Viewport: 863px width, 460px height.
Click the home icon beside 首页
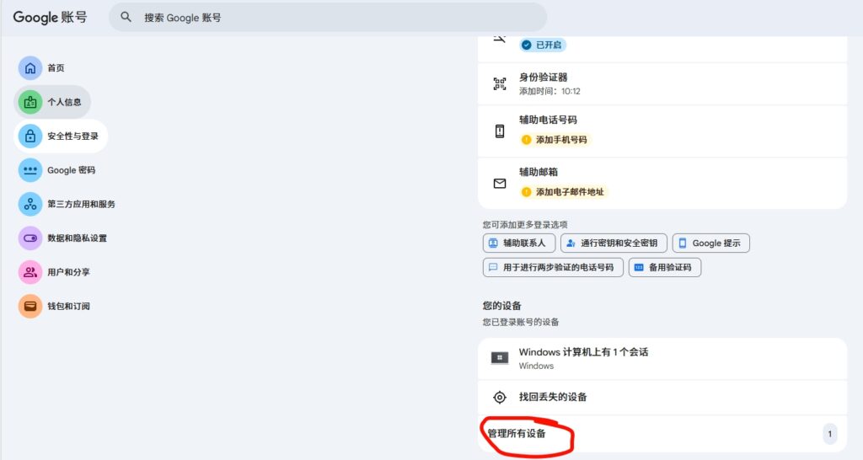tap(30, 68)
